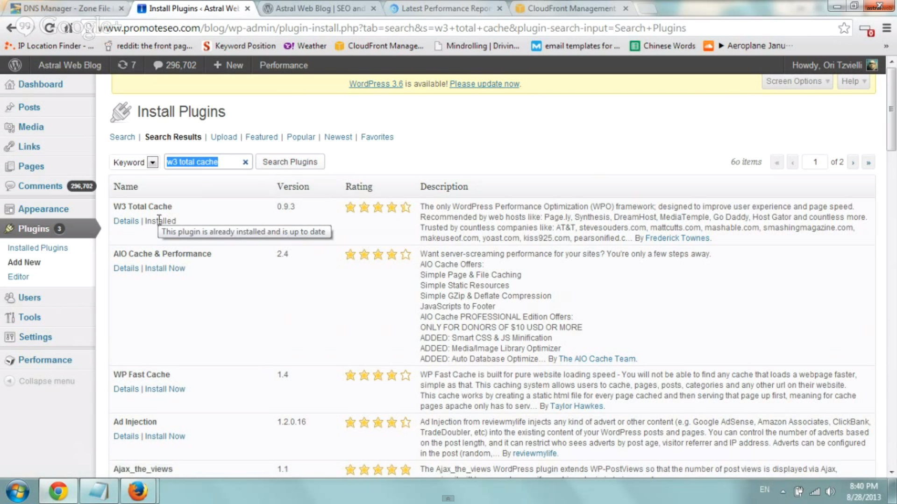The width and height of the screenshot is (897, 504).
Task: Open Appearance menu in sidebar
Action: point(43,209)
